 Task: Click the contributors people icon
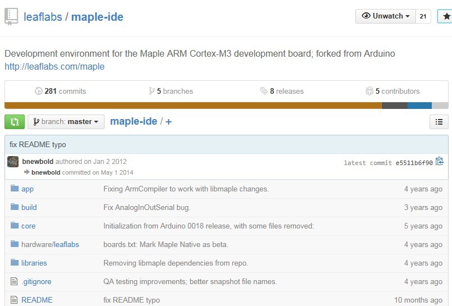point(369,91)
